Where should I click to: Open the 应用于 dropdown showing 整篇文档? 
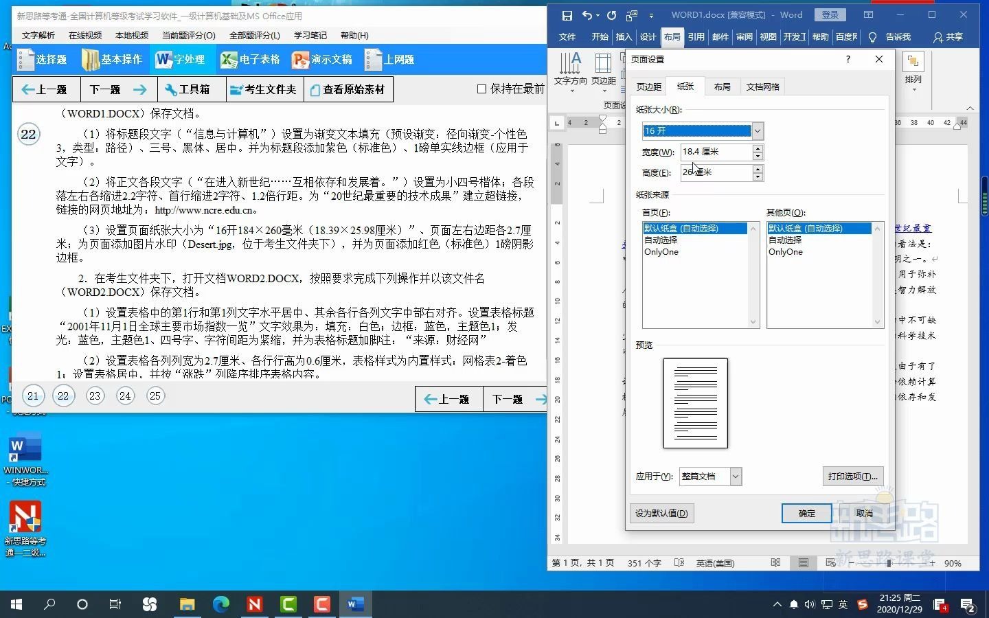(x=734, y=476)
